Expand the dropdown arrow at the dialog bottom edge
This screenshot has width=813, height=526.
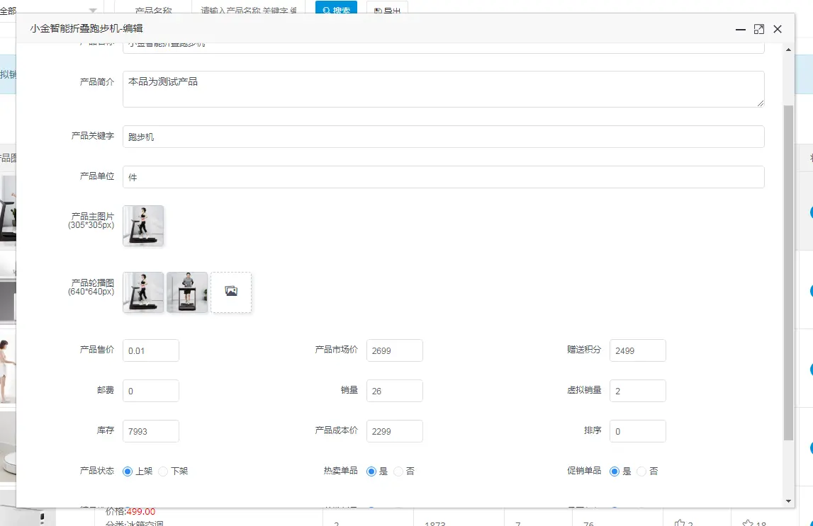(x=788, y=501)
